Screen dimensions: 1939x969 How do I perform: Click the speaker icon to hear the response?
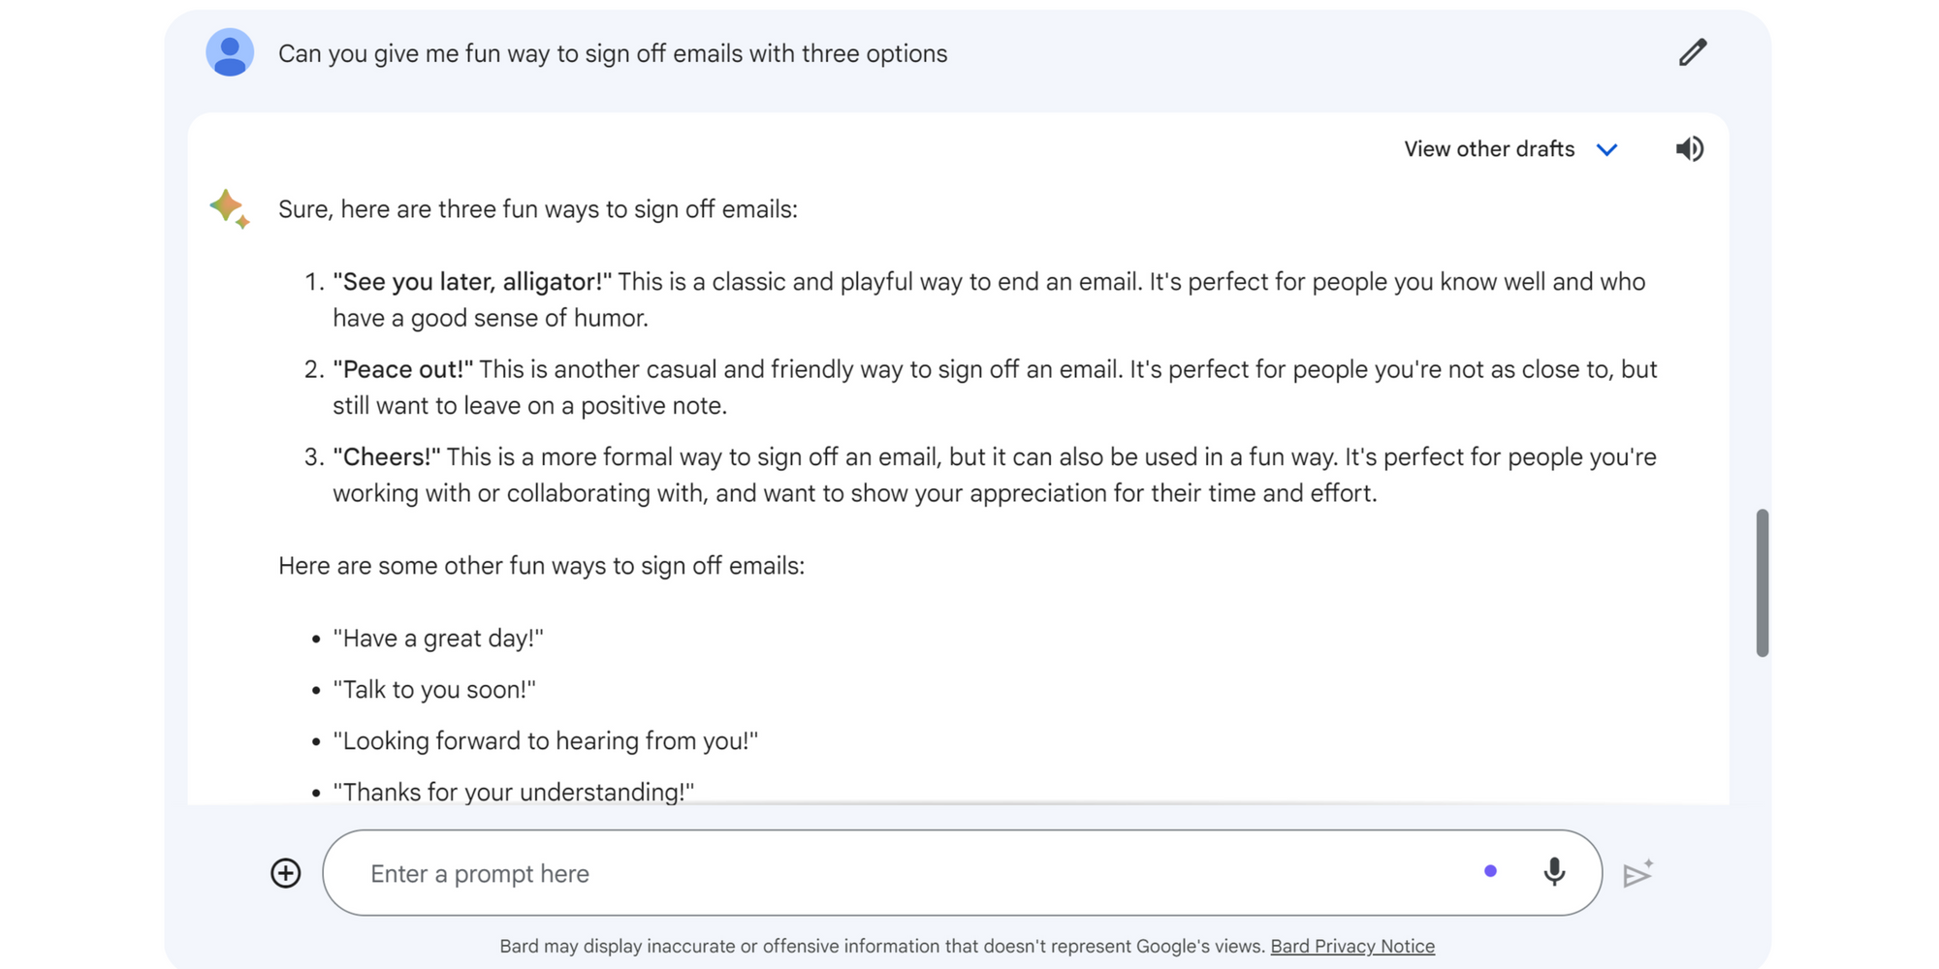pyautogui.click(x=1689, y=149)
